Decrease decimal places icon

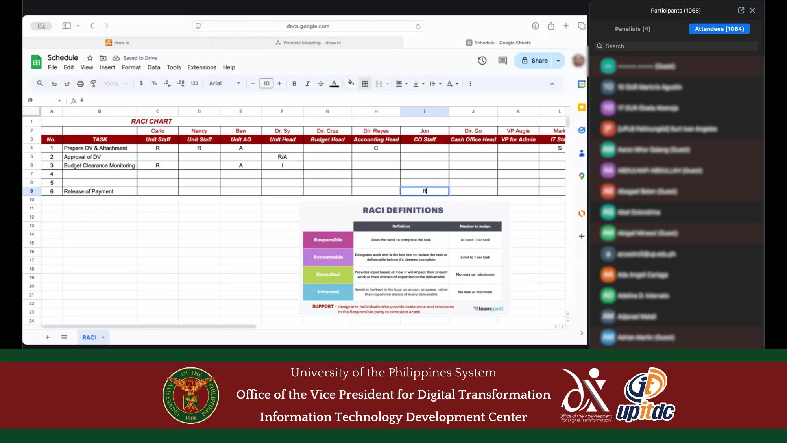[168, 83]
